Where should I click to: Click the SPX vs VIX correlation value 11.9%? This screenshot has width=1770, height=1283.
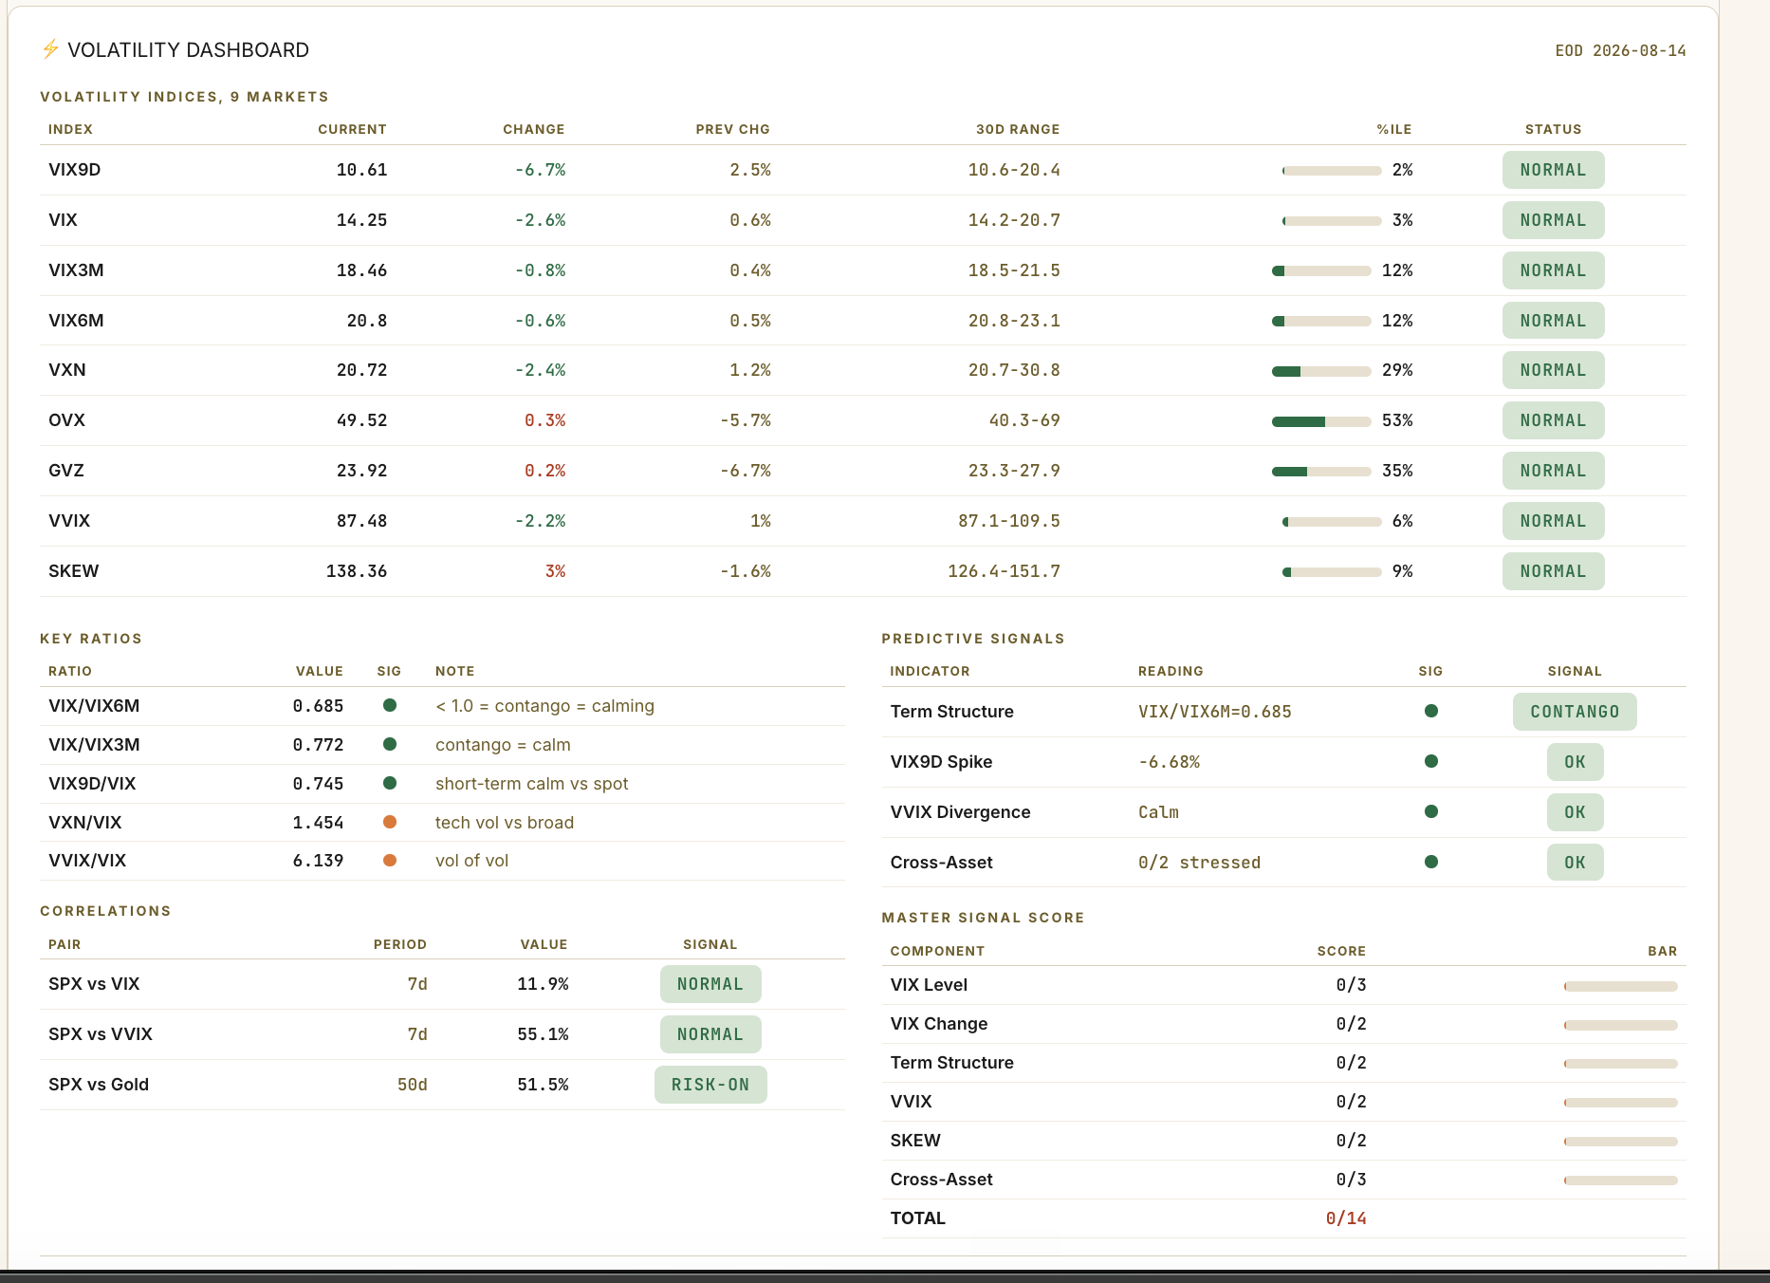[x=543, y=984]
